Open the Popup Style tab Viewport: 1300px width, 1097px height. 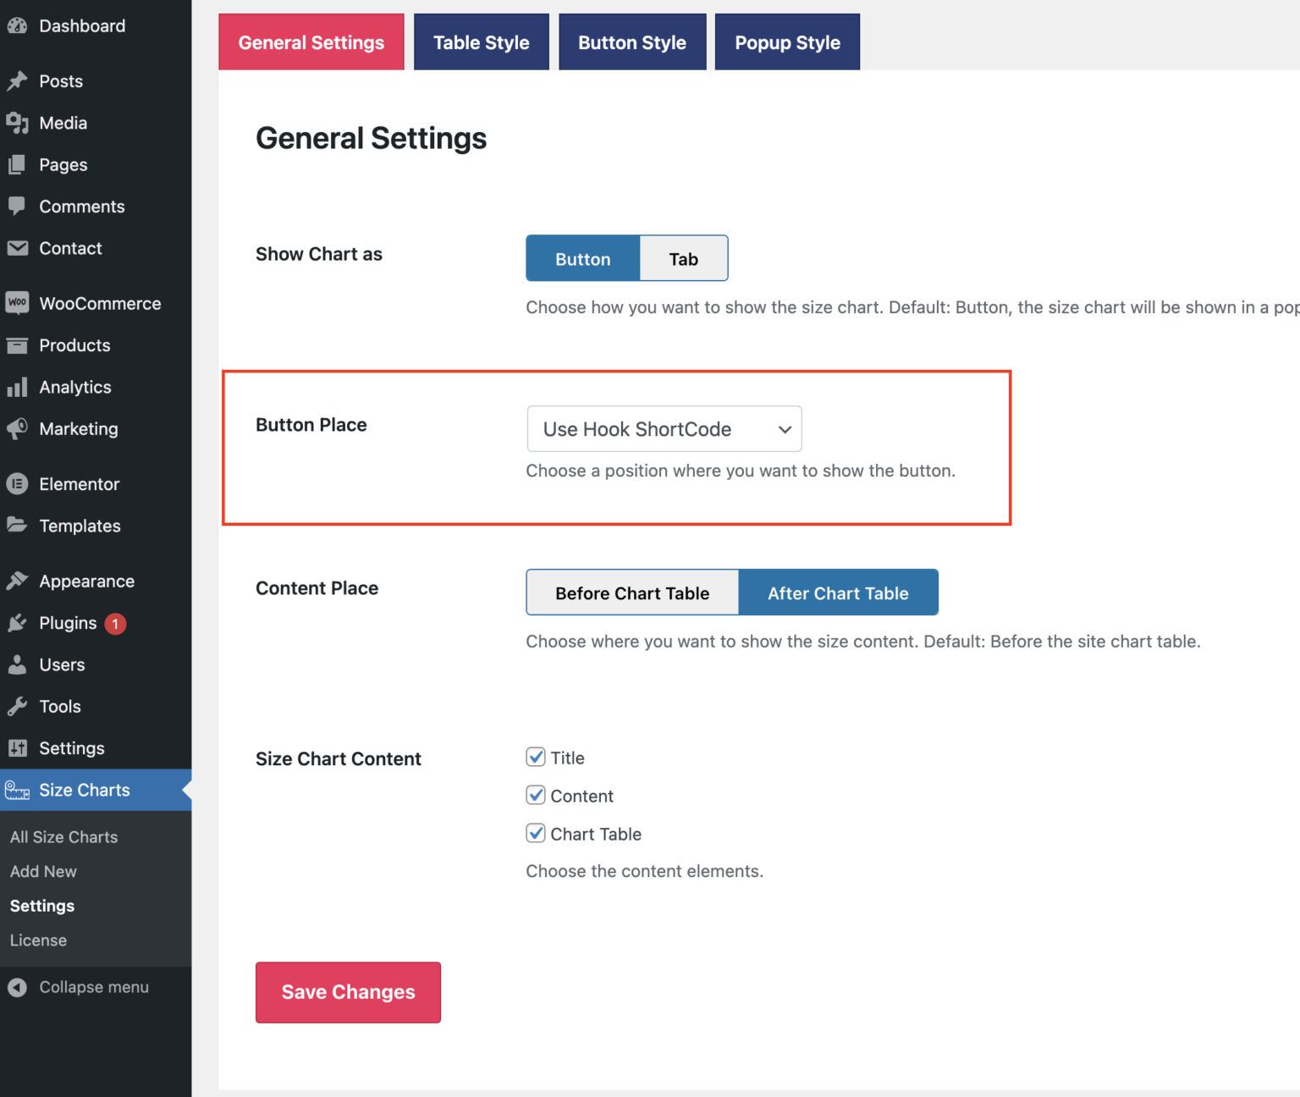(x=786, y=41)
